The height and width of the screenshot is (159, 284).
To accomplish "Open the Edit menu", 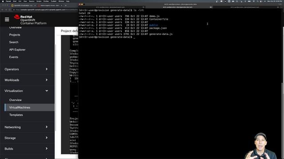I will [x=20, y=1].
